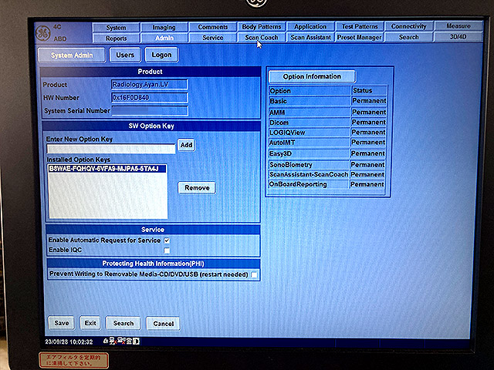Select the System Admin sub-tab
The image size is (494, 370).
tap(72, 55)
